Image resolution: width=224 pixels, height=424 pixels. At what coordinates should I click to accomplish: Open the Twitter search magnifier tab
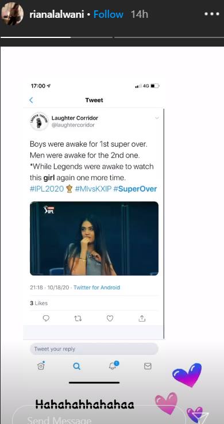(x=76, y=366)
